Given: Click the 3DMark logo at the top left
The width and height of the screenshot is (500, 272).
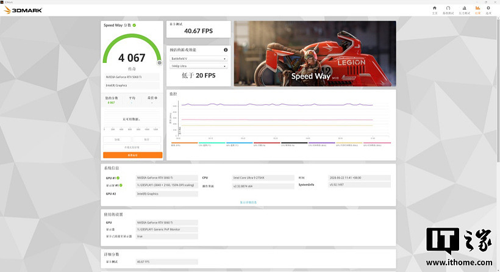Looking at the screenshot, I should point(23,10).
